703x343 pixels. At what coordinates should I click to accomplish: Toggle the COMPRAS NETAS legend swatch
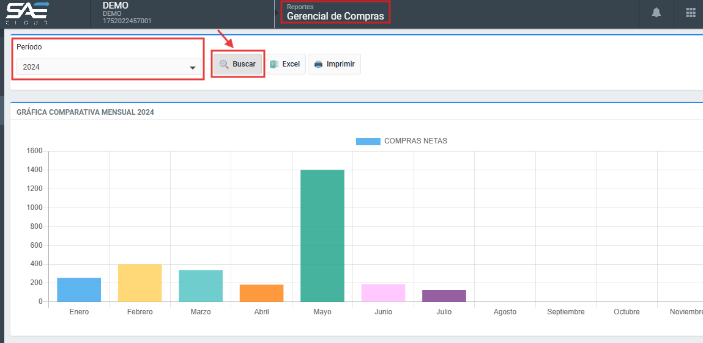click(x=368, y=141)
